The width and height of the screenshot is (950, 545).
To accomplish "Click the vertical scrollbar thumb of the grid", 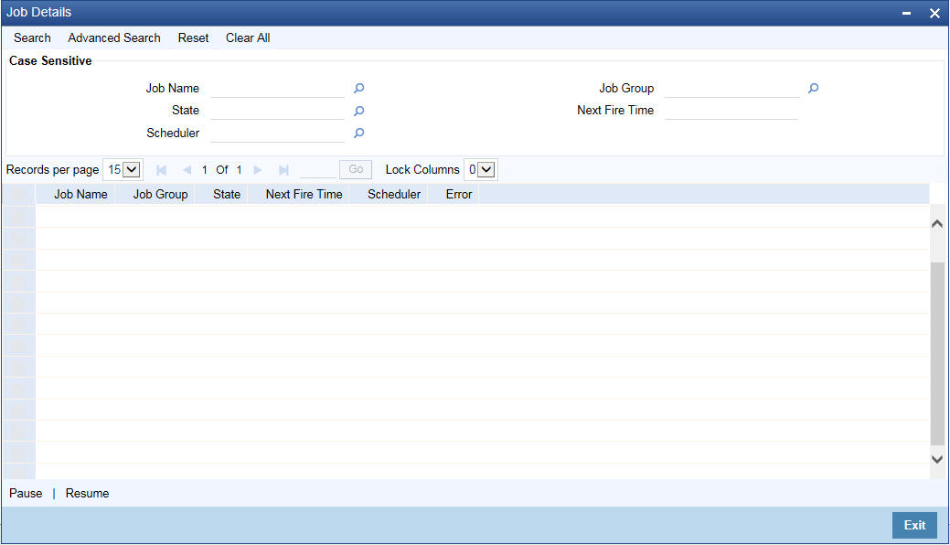I will 936,354.
